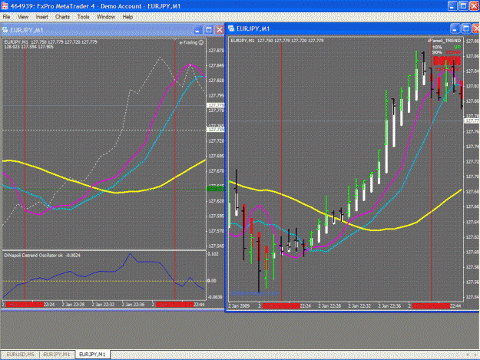Click the 127.820 price label on left chart
480x360 pixels.
(216, 81)
